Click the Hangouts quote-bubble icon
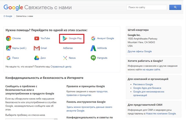Screen dimensions: 186x120 (93, 58)
